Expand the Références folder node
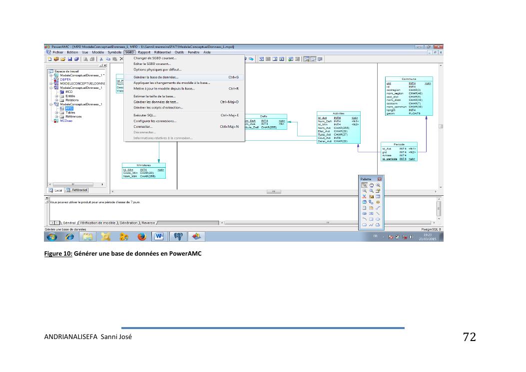 pyautogui.click(x=57, y=116)
